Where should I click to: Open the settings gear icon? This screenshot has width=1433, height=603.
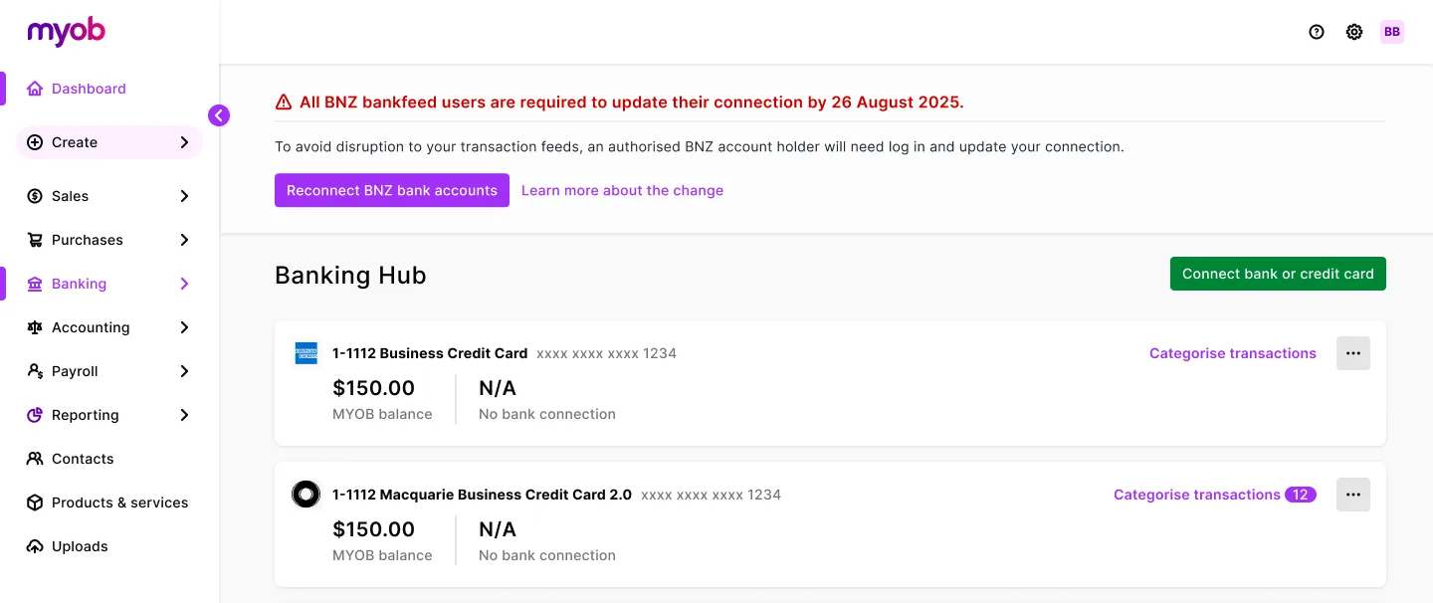click(x=1354, y=32)
